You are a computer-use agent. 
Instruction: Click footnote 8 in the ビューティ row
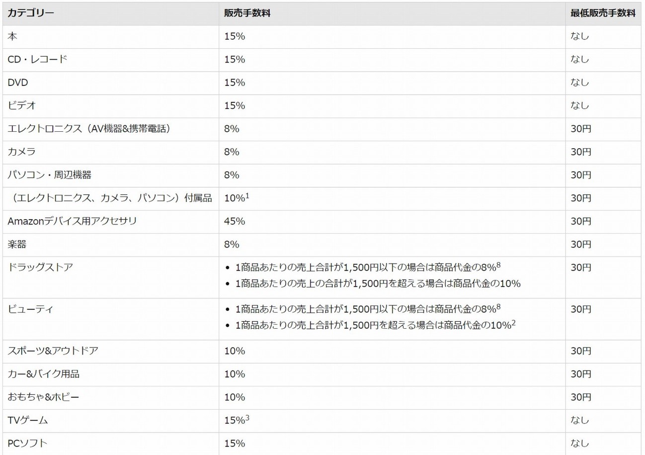[x=498, y=306]
